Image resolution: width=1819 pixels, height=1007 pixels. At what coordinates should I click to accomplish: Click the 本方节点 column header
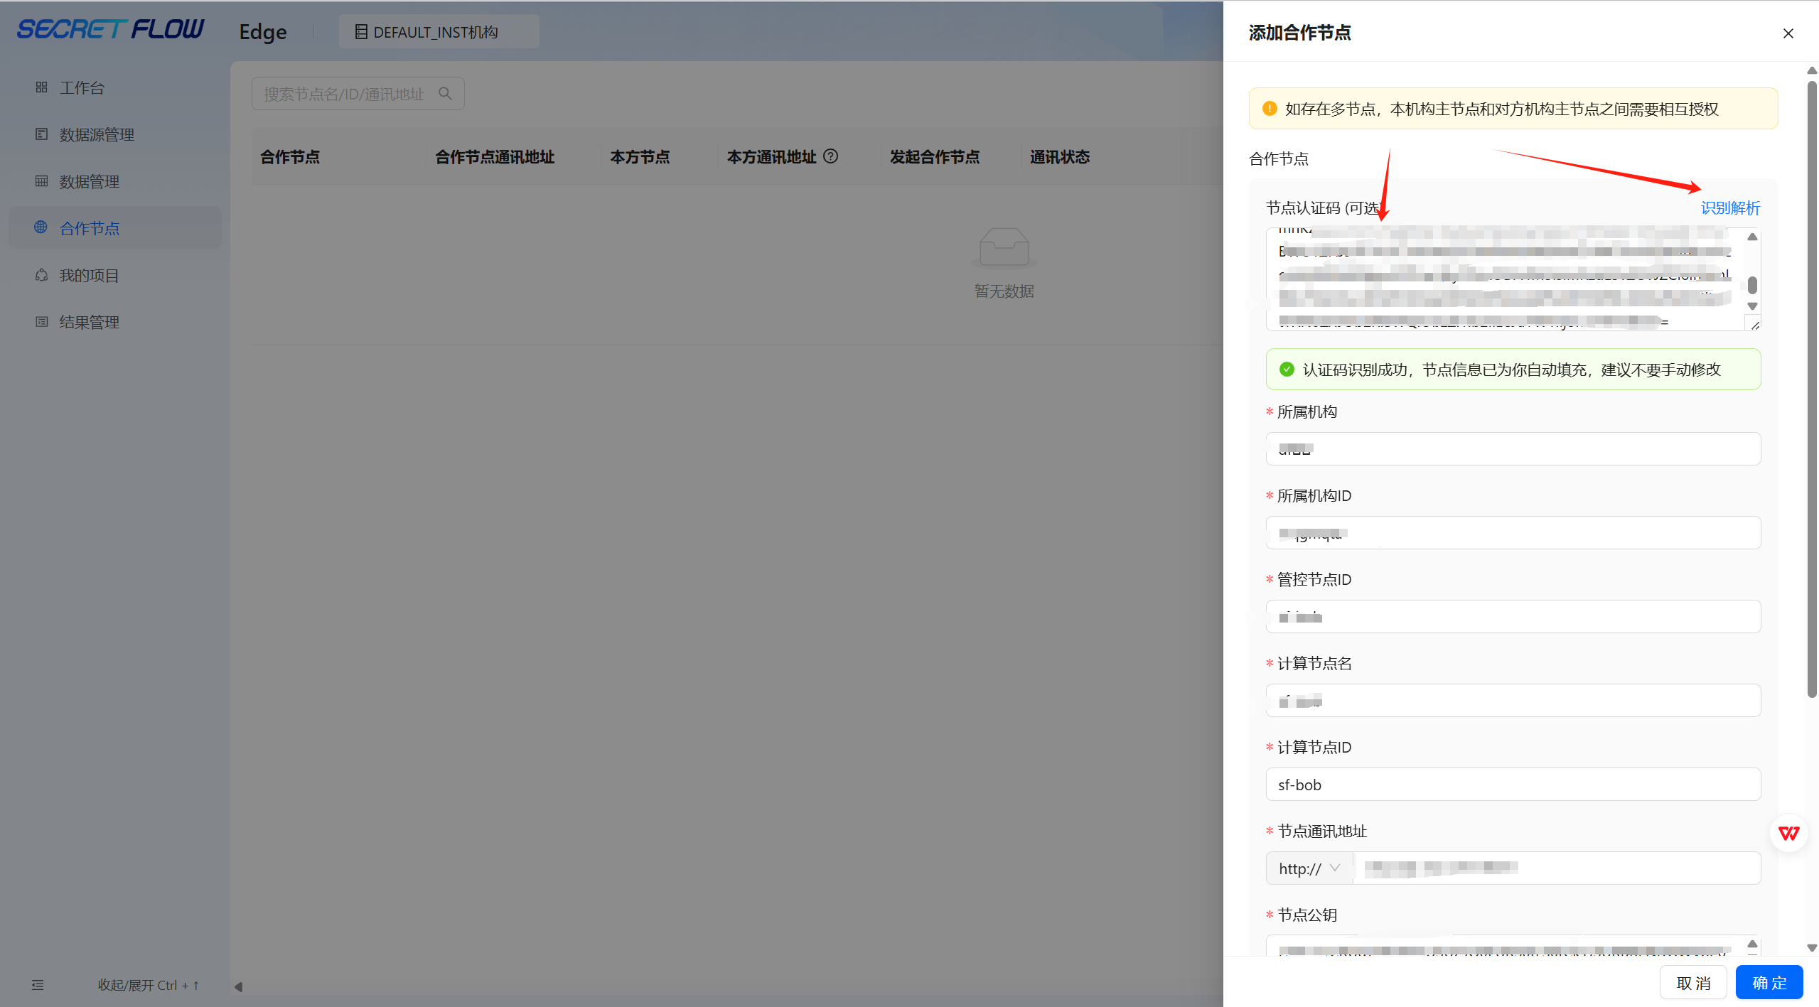tap(640, 156)
